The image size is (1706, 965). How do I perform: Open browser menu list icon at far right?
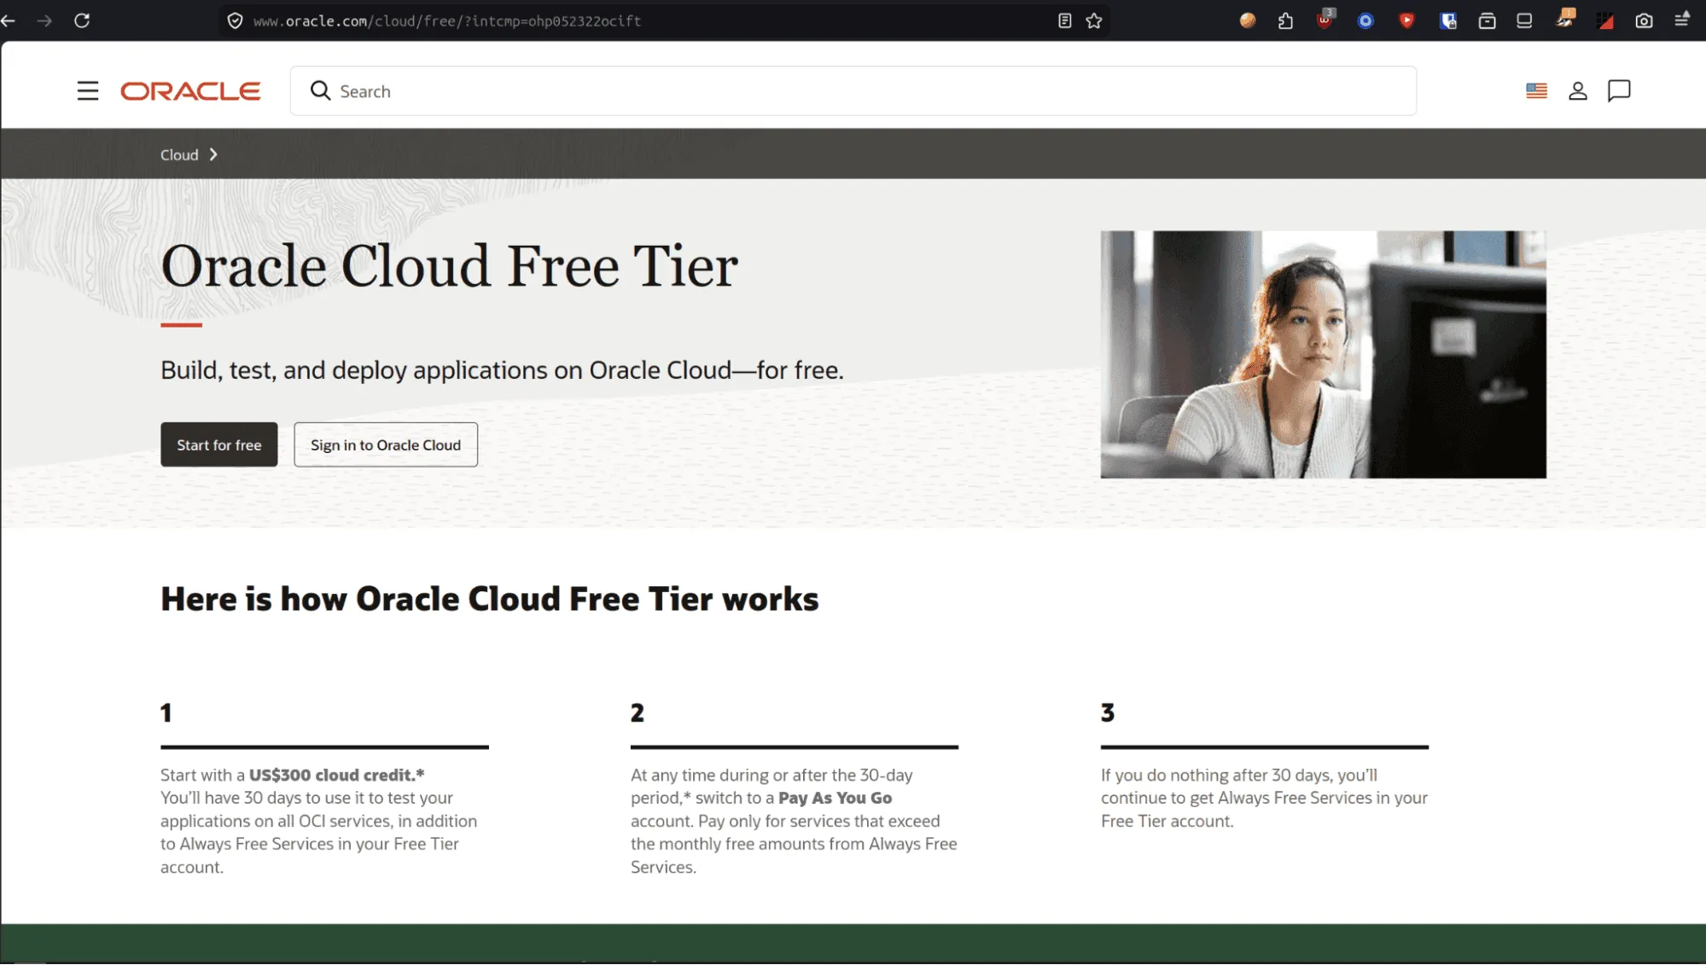[x=1682, y=20]
